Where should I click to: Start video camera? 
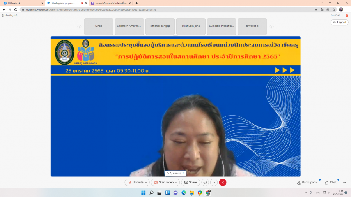tap(163, 182)
